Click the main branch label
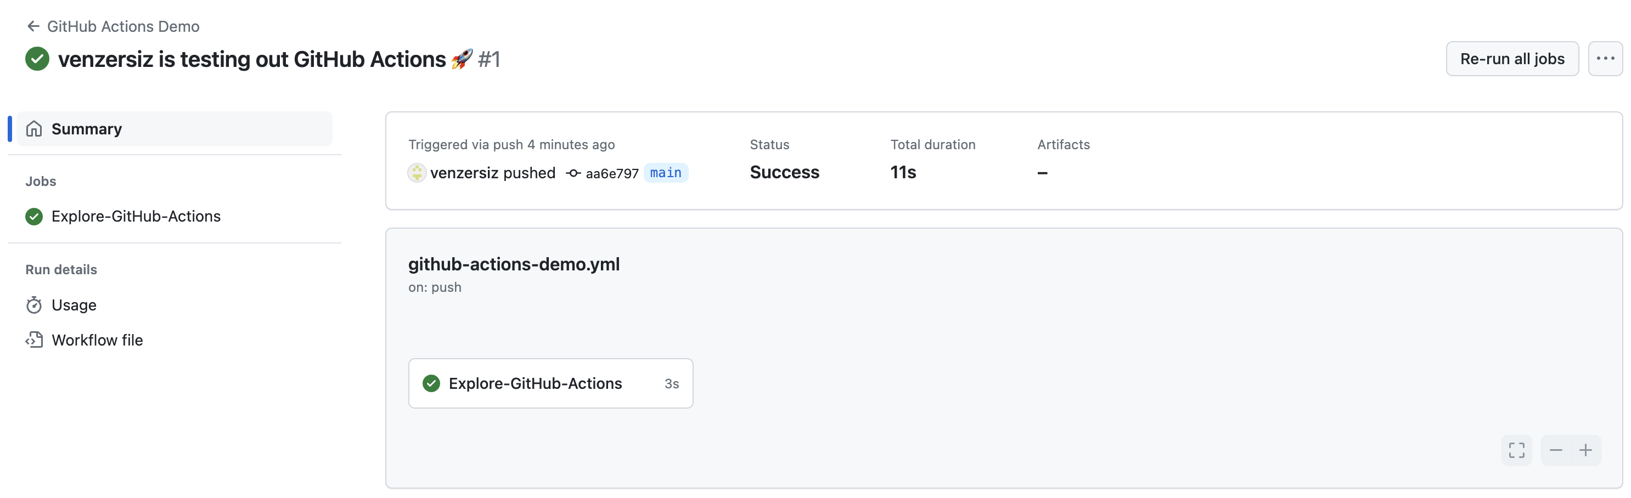 (x=666, y=173)
